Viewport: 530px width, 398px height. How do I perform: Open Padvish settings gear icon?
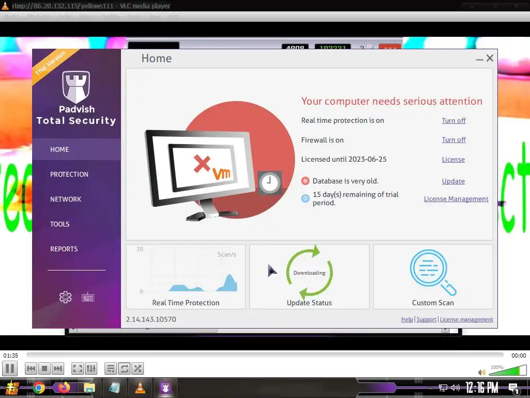pos(65,297)
